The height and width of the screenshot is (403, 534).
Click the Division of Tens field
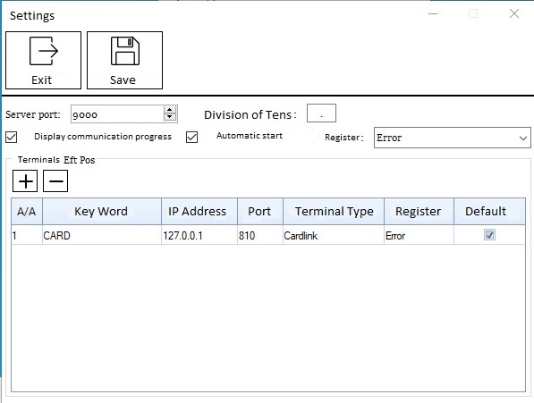click(x=321, y=113)
